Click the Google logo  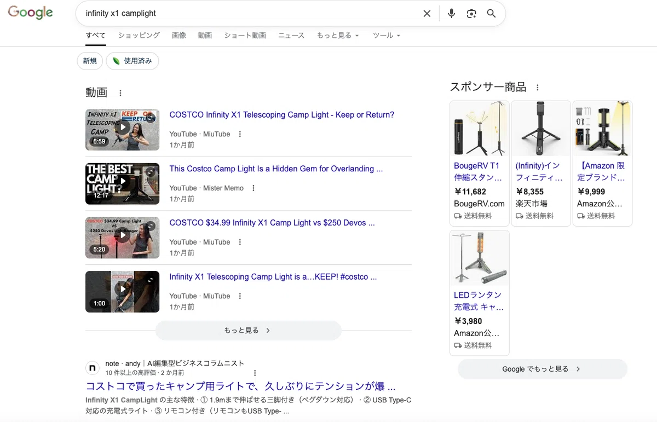click(30, 13)
